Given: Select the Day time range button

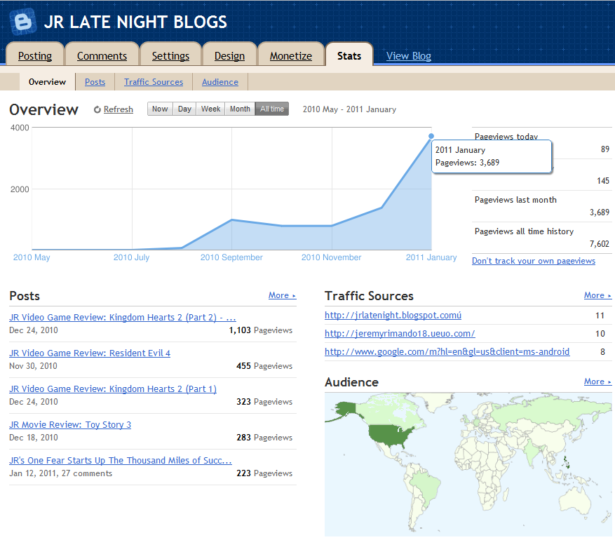Looking at the screenshot, I should click(184, 109).
